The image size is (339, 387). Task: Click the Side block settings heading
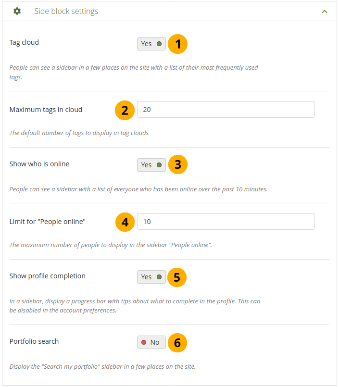[66, 11]
